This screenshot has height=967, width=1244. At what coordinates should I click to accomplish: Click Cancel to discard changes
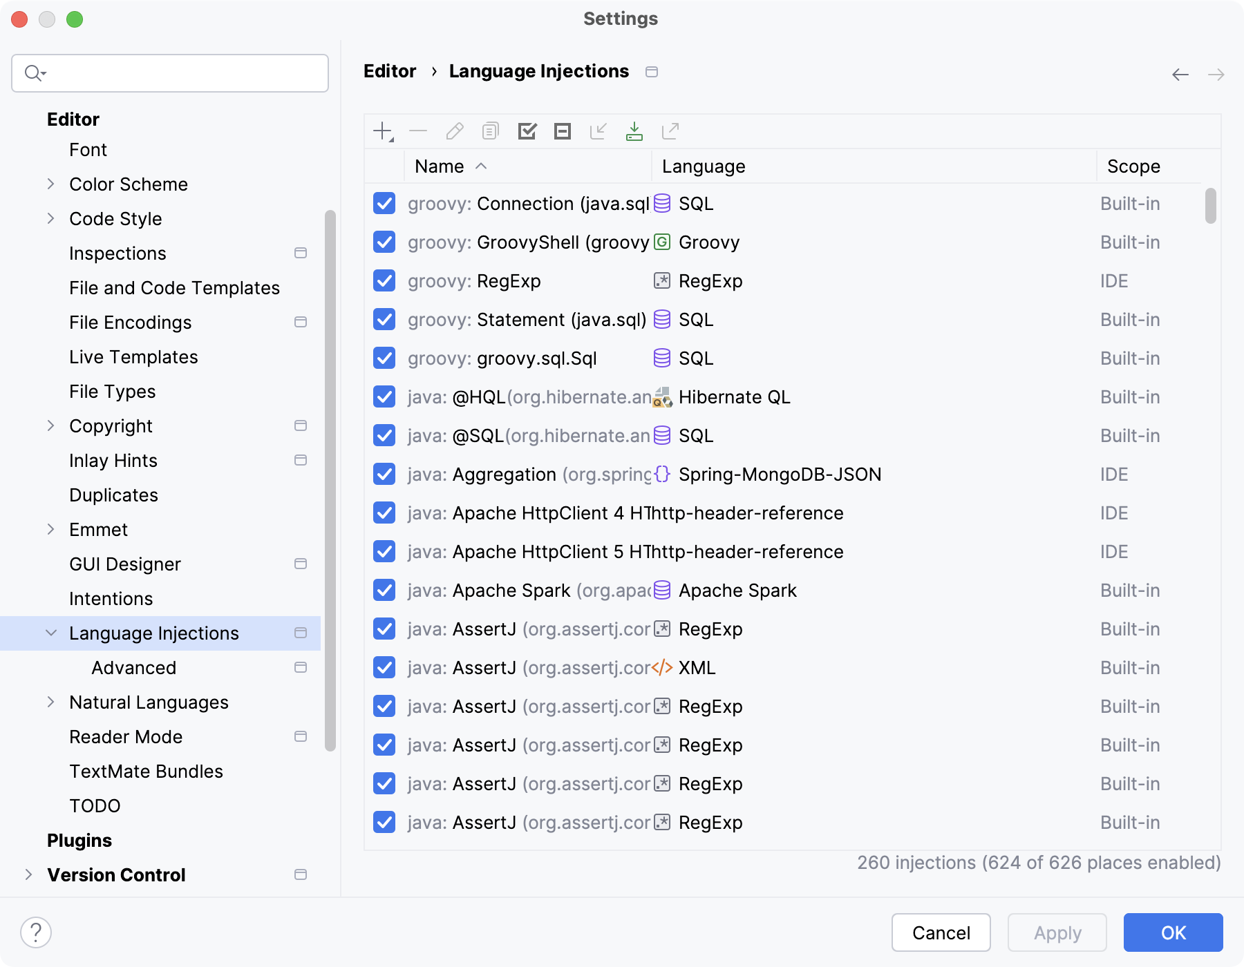(x=941, y=932)
